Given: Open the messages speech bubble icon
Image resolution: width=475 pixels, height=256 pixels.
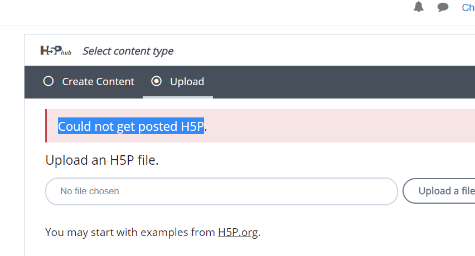Looking at the screenshot, I should click(x=443, y=7).
